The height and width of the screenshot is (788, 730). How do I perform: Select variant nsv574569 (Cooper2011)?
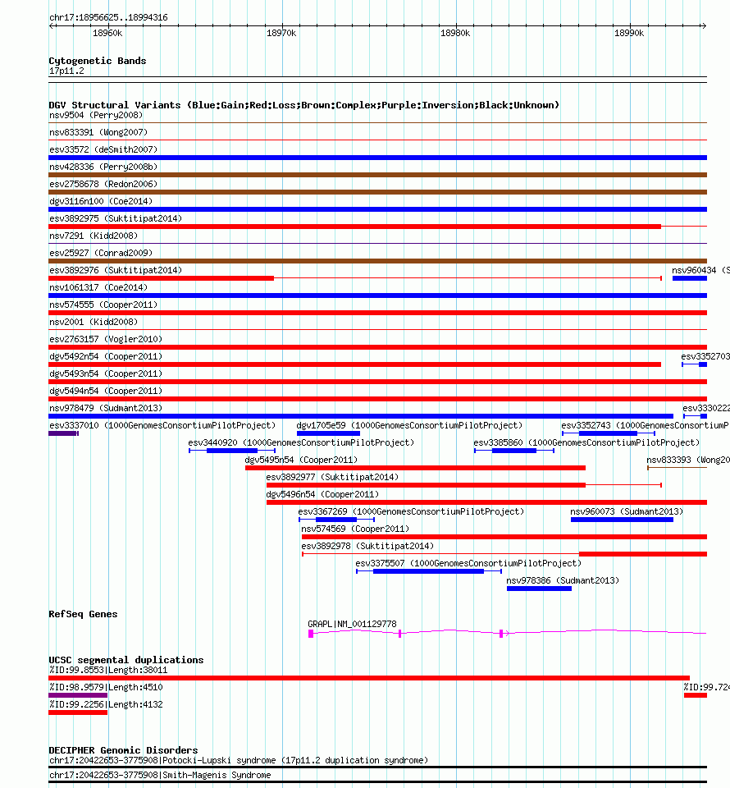click(355, 529)
